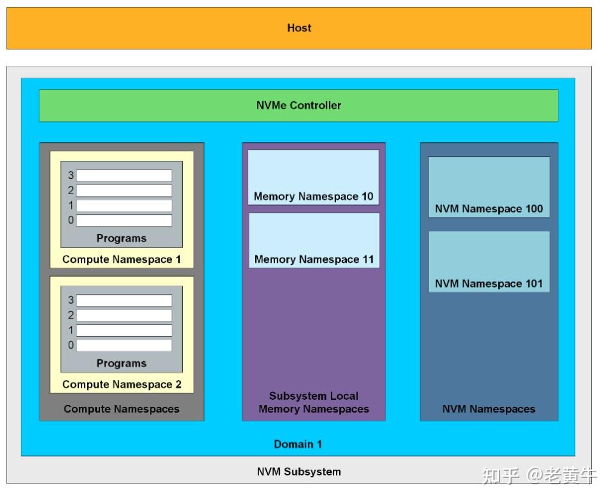Select the "Compute Namespace 1" label
Screen dimensions: 613x501
point(122,259)
